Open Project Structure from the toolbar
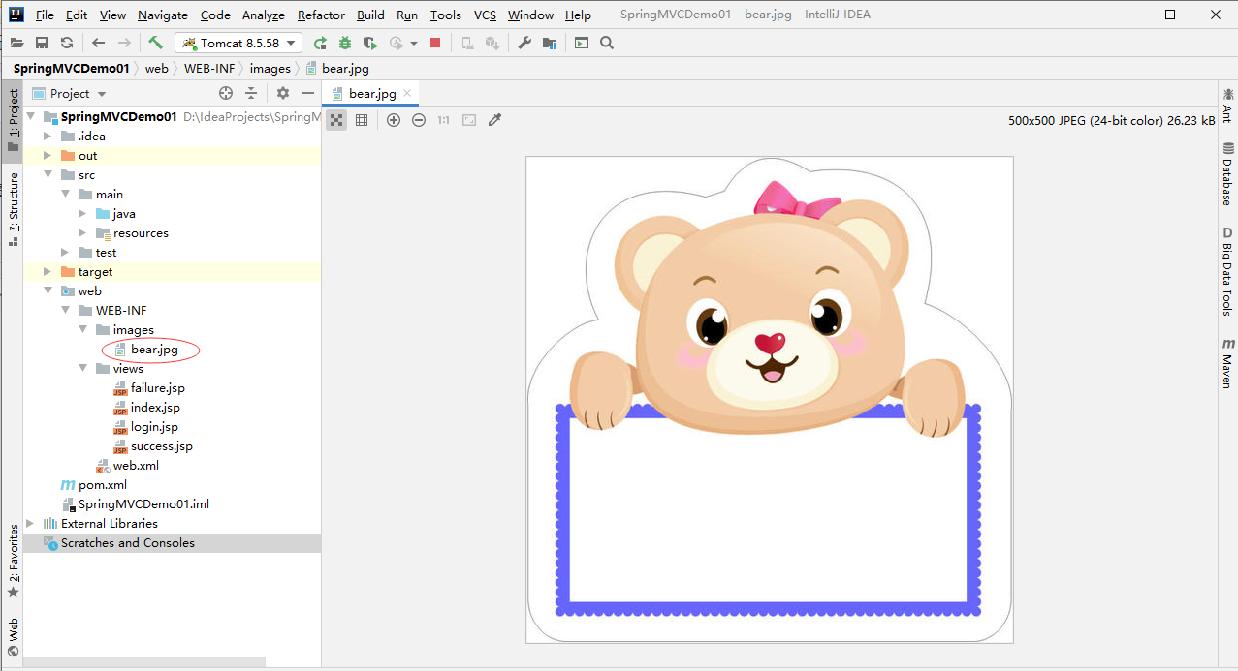The width and height of the screenshot is (1238, 671). point(550,43)
